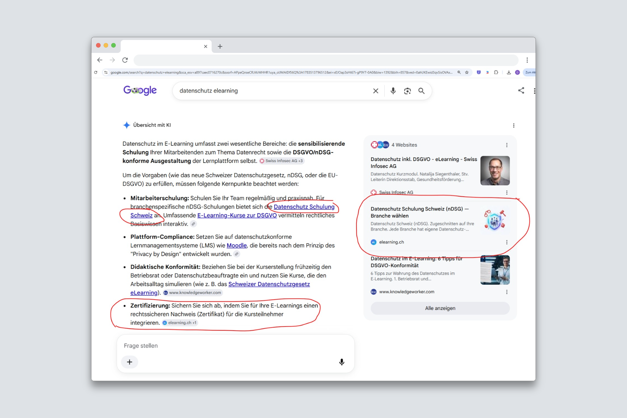This screenshot has width=627, height=418.
Task: Open 'Datenschutz inkl. DSGVO - eLearning - Swiss Infosec AG' result
Action: (x=424, y=163)
